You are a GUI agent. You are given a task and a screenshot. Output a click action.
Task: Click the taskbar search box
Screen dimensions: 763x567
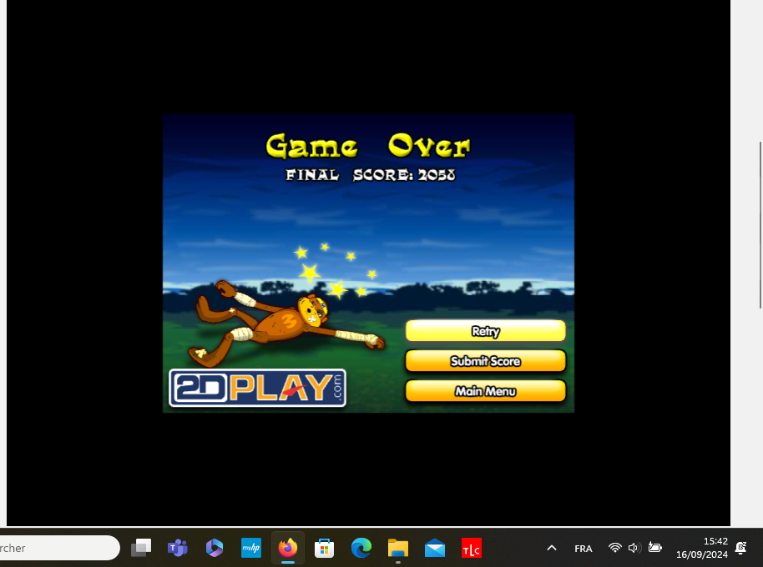[58, 548]
